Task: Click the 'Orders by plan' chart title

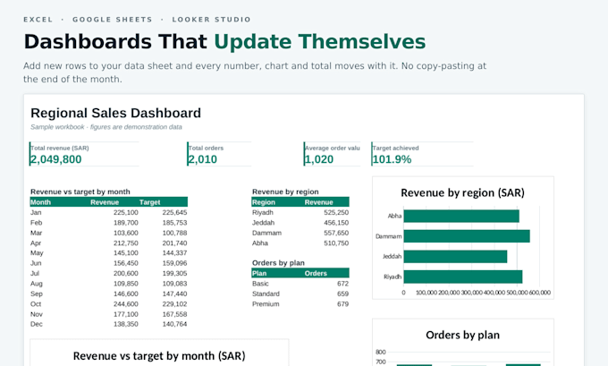Action: tap(462, 335)
